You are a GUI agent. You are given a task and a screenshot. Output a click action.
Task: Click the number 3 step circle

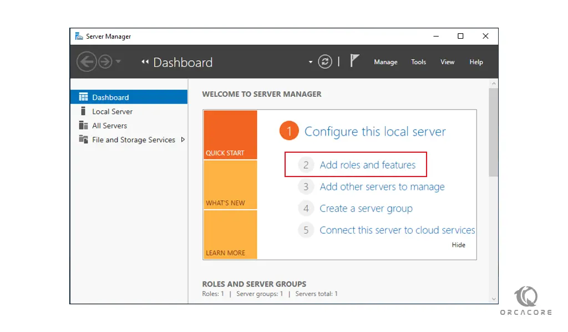pos(306,187)
